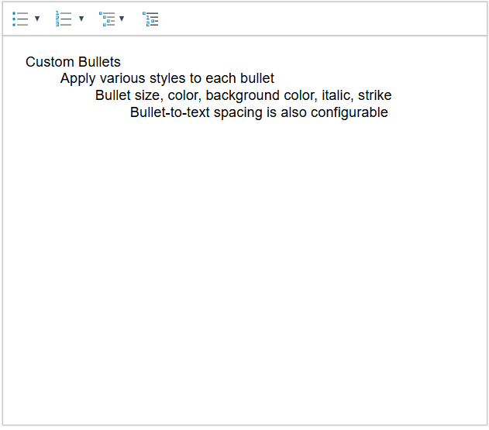Click 'Bullet size, color, background color' line
489x430 pixels.
[x=243, y=95]
